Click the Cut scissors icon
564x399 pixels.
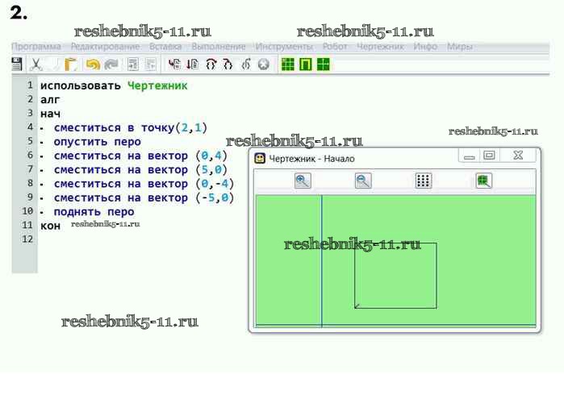click(36, 64)
